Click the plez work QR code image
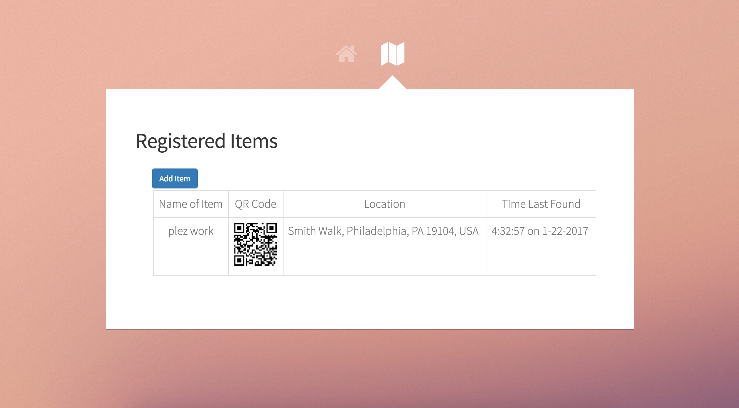This screenshot has height=408, width=739. coord(255,245)
